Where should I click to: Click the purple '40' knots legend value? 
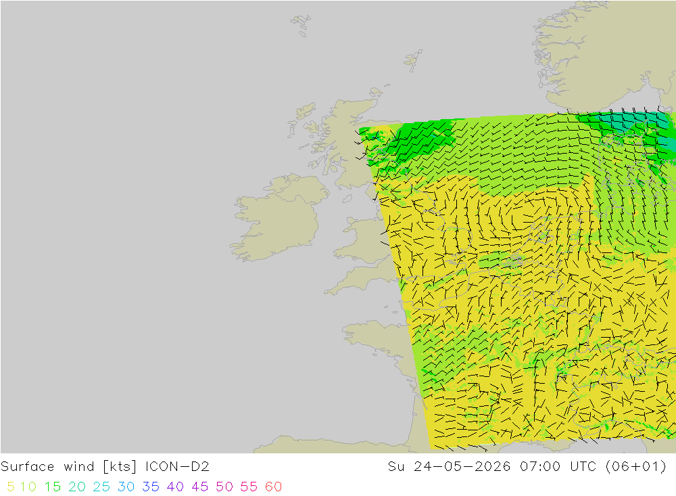pyautogui.click(x=175, y=487)
